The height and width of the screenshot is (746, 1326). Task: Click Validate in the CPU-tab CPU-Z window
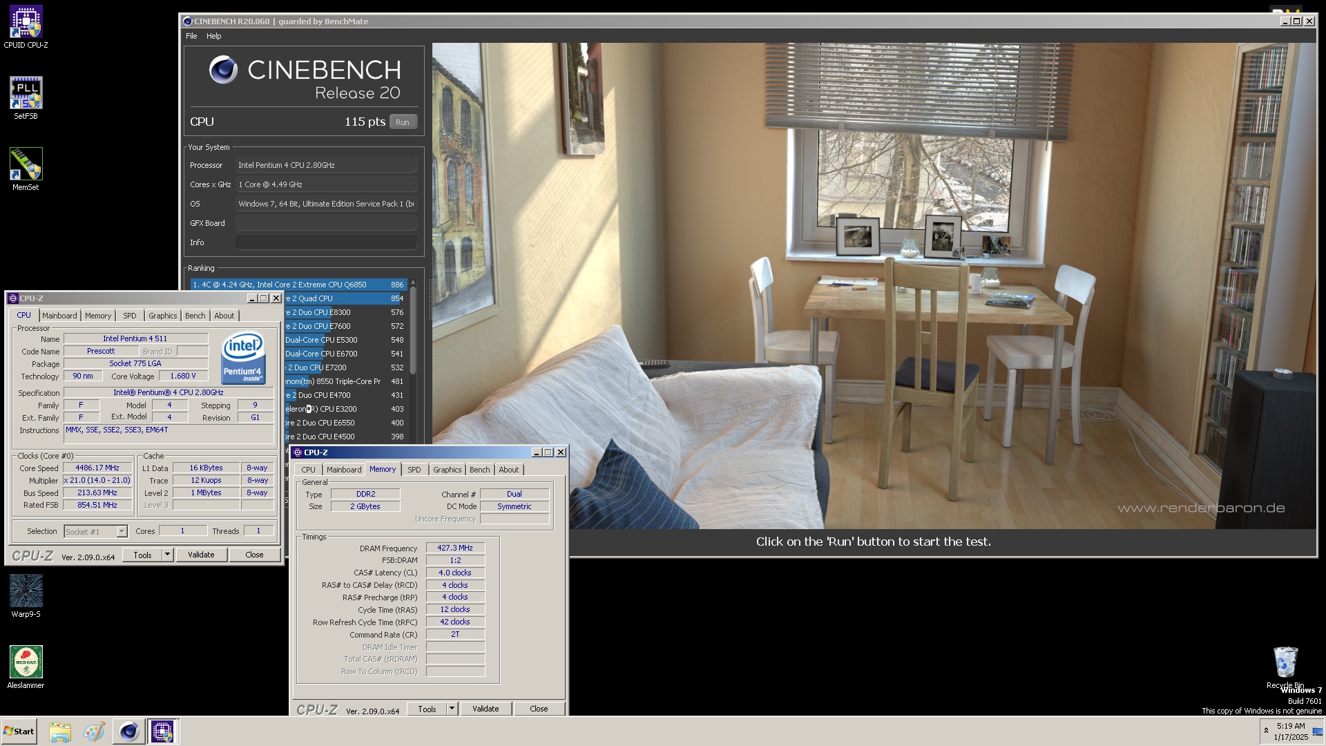tap(201, 555)
